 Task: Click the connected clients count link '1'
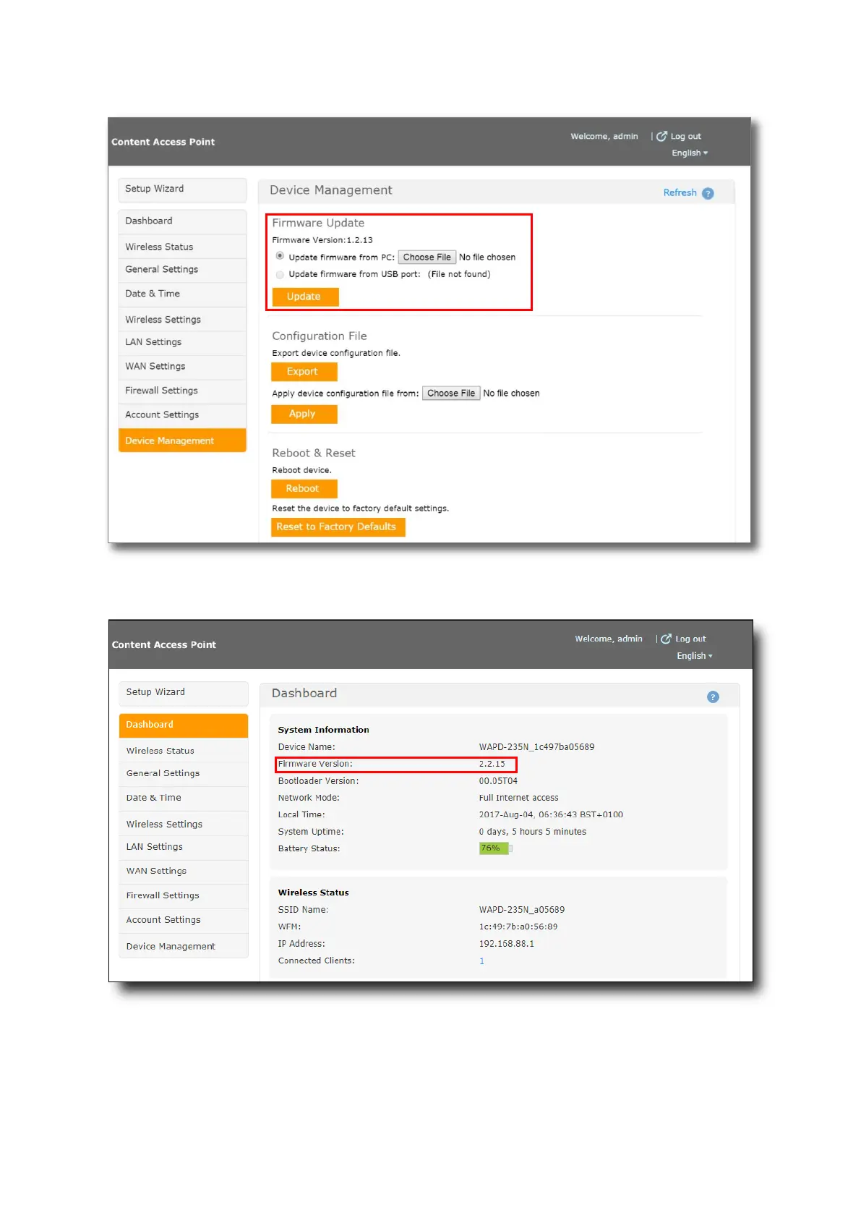point(481,961)
